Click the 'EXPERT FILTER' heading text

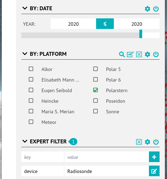coord(48,142)
